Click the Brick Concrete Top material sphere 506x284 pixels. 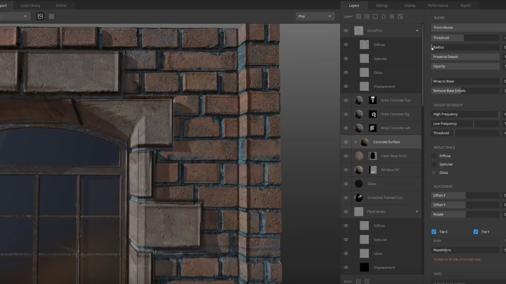[x=359, y=100]
